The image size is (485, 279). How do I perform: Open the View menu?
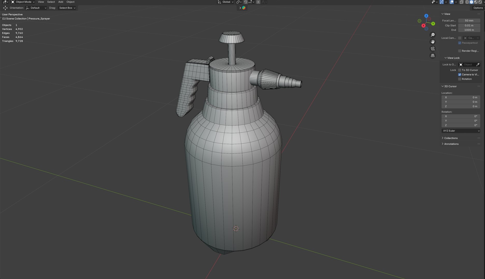coord(41,2)
